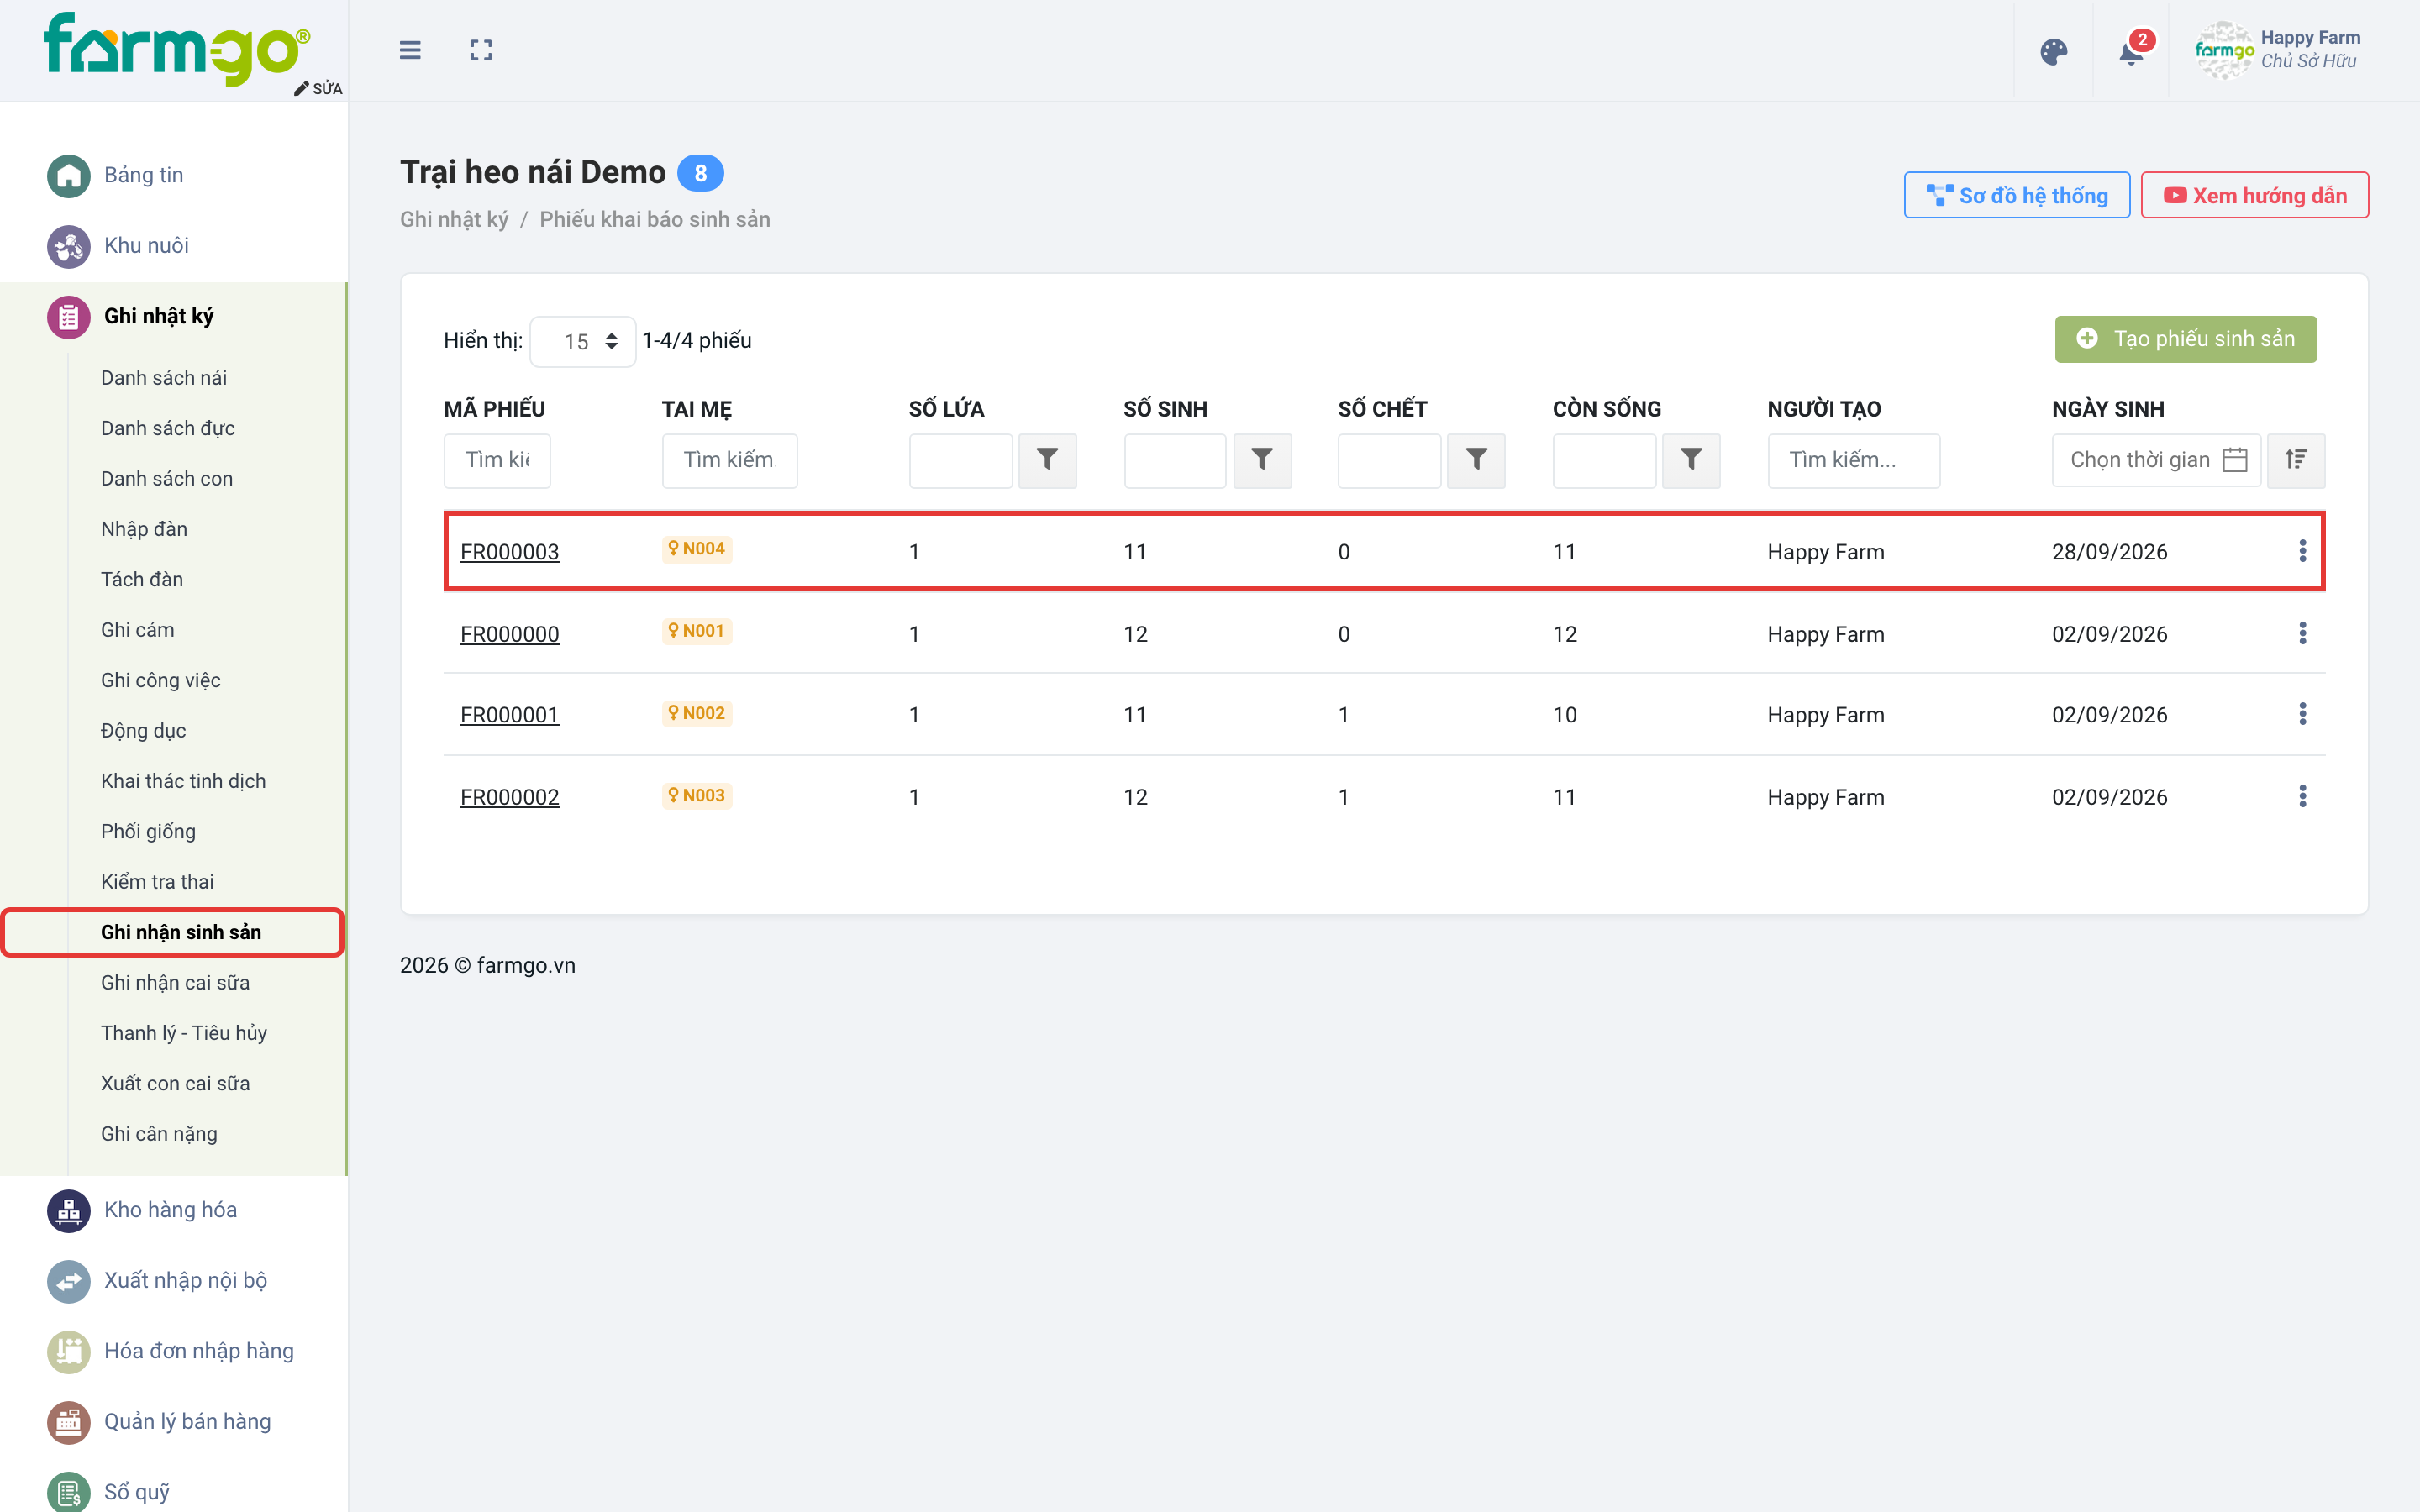Click Tạo phiếu sinh sản button
Viewport: 2420px width, 1512px height.
(x=2186, y=339)
